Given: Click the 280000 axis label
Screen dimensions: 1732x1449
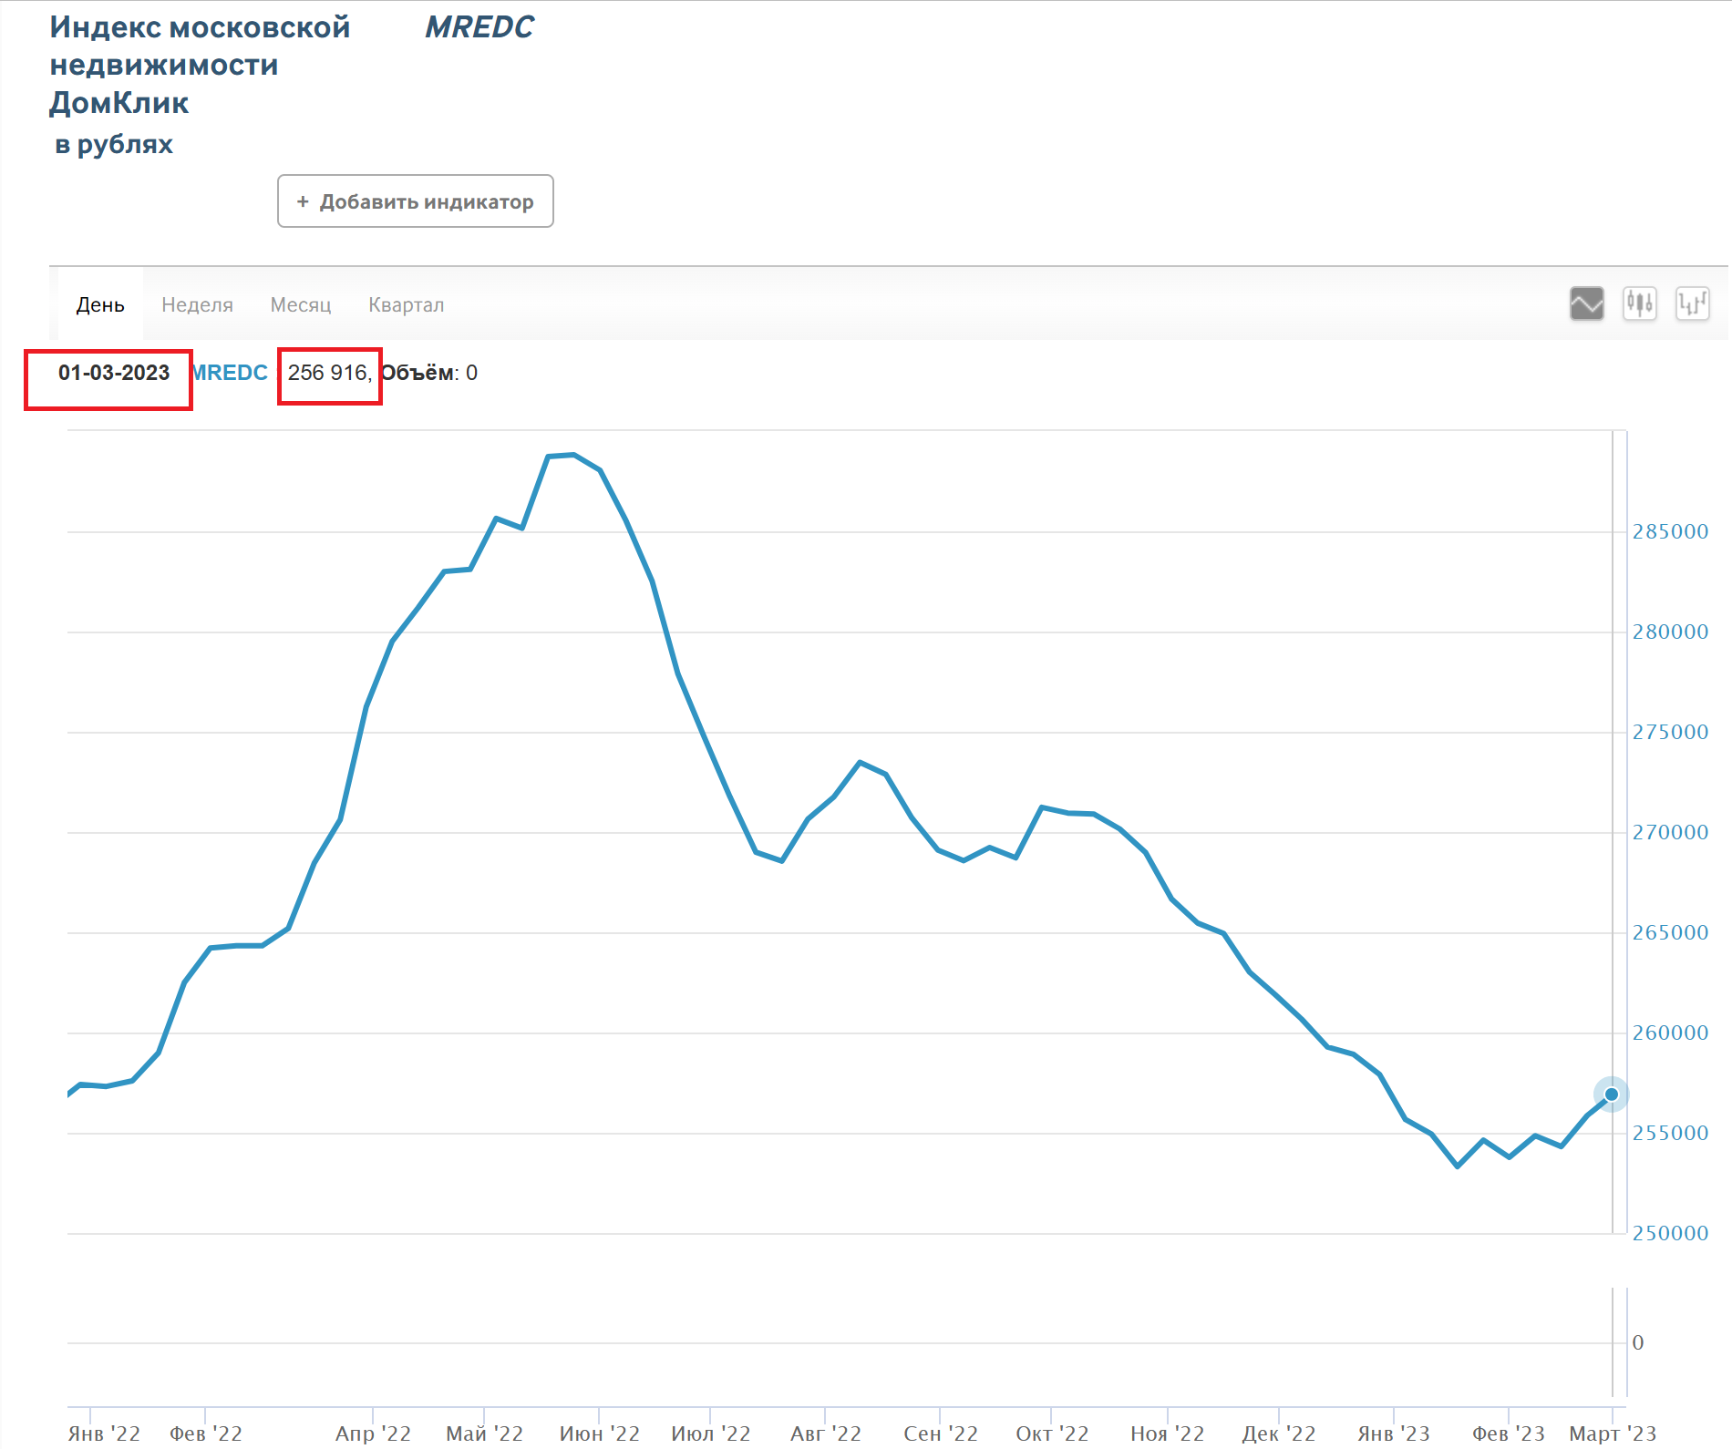Looking at the screenshot, I should pyautogui.click(x=1670, y=632).
